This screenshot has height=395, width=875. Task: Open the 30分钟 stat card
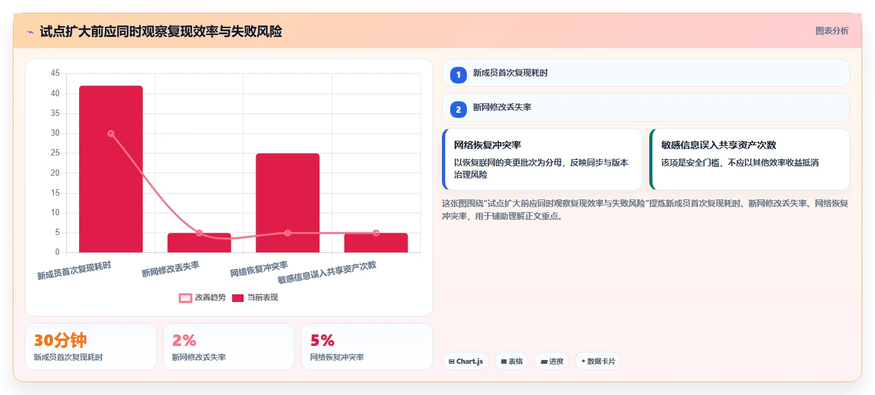tap(91, 347)
